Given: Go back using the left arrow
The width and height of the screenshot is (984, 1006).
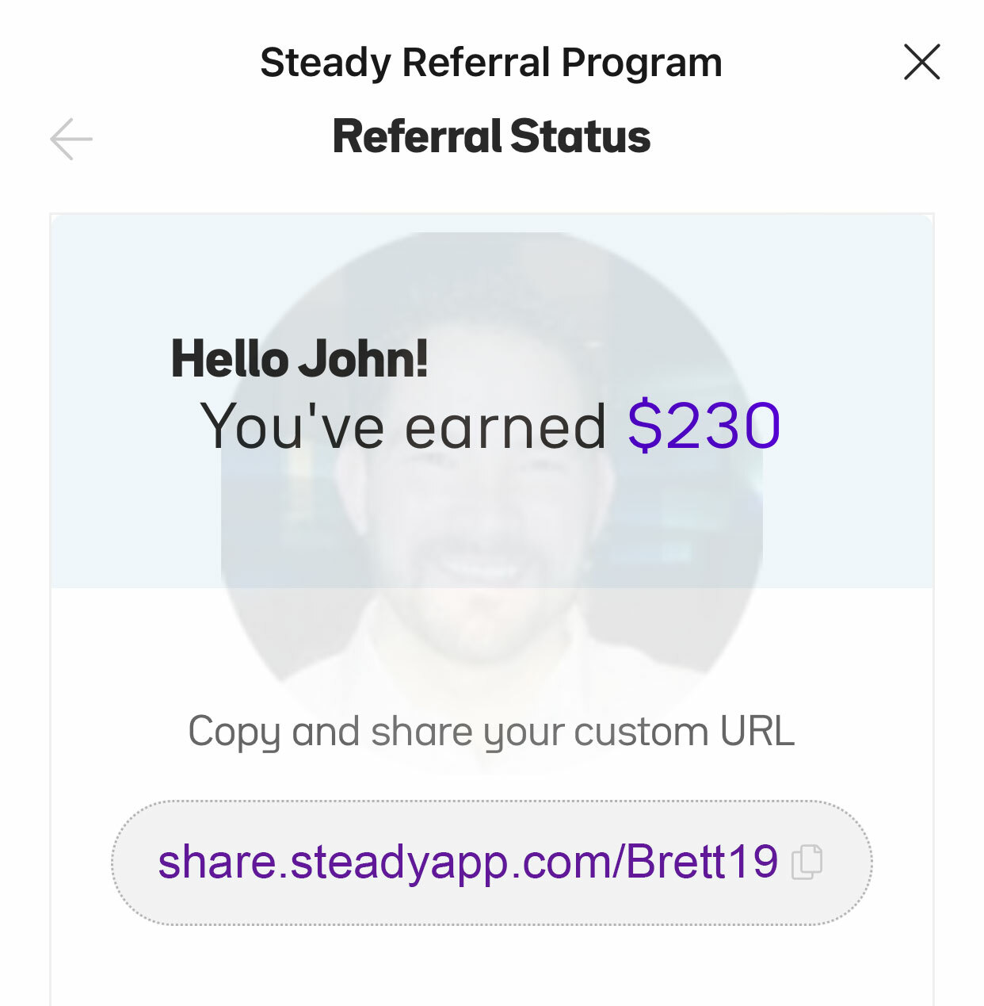Looking at the screenshot, I should click(x=71, y=139).
